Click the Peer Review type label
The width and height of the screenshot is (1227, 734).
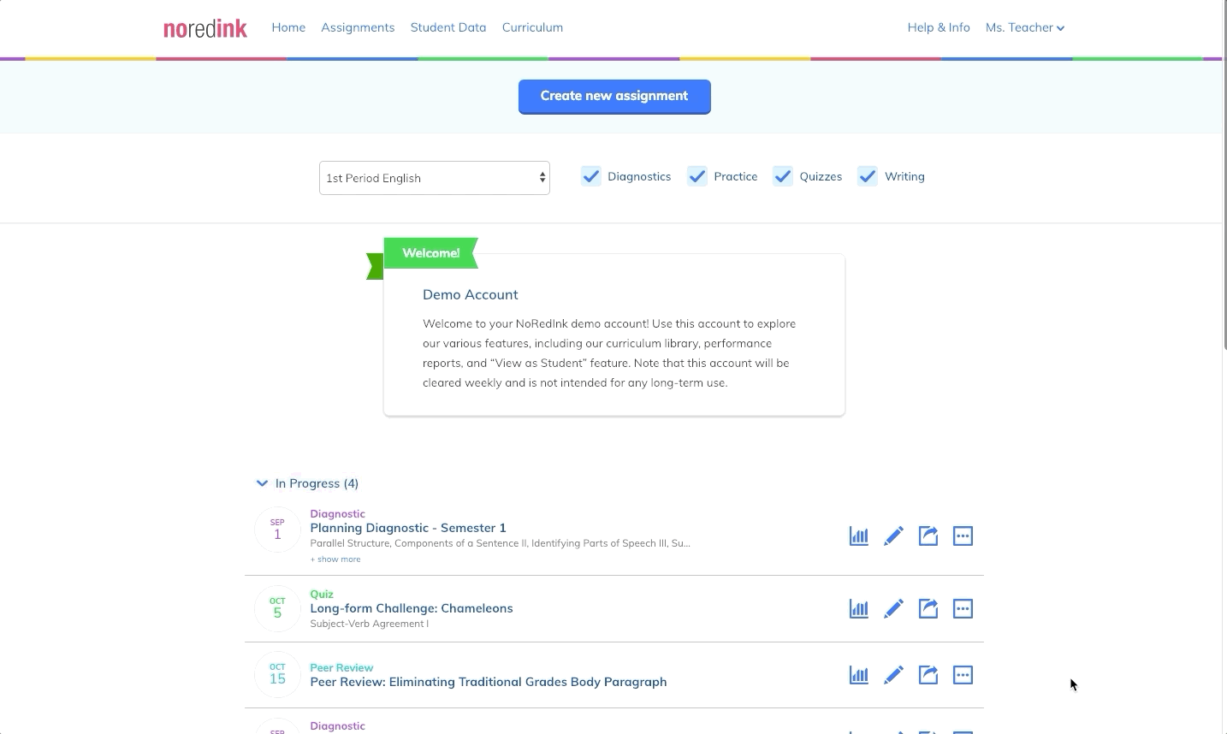coord(341,668)
